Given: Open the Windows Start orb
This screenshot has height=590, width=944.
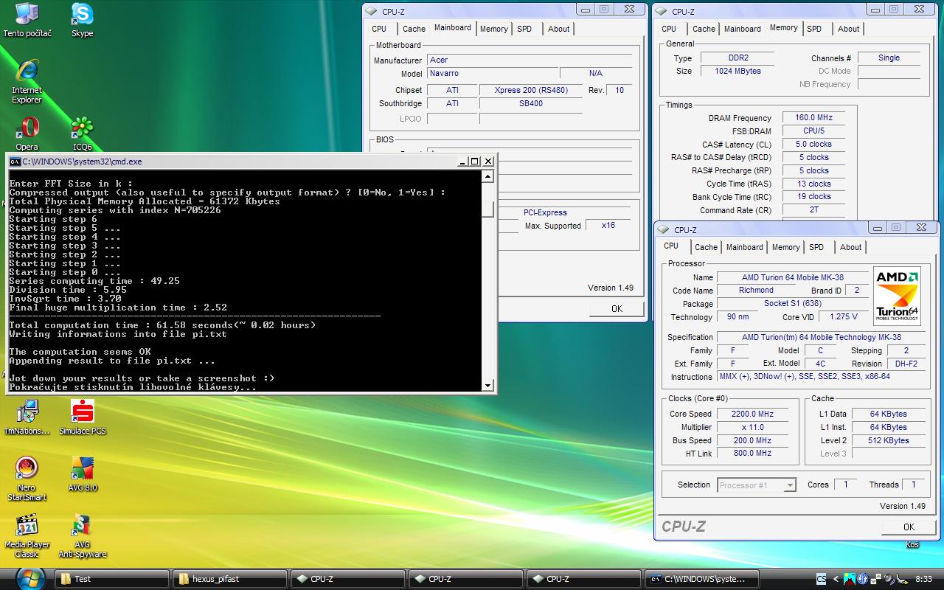Looking at the screenshot, I should tap(30, 578).
